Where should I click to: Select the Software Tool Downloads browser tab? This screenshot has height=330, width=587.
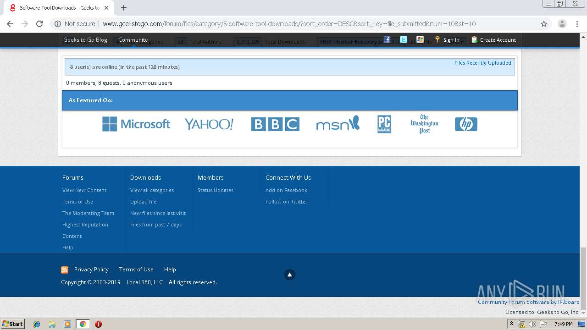click(59, 8)
